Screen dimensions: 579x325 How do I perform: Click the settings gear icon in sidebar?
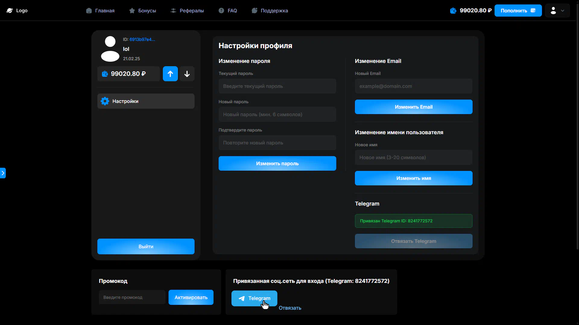coord(105,101)
